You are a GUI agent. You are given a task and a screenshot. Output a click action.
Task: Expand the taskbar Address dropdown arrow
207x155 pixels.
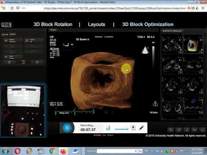[x=136, y=151]
